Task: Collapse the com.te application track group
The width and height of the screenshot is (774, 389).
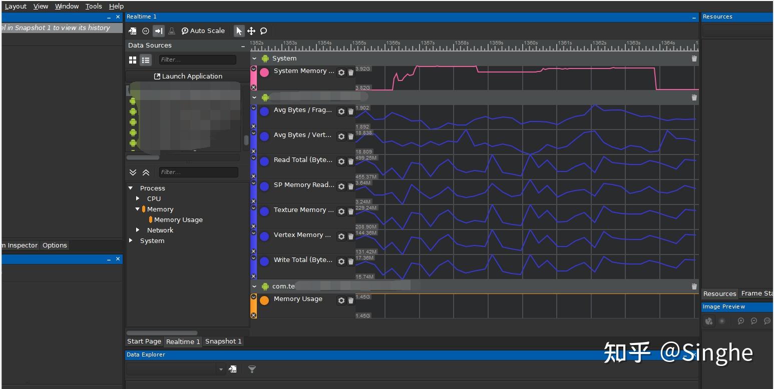Action: click(x=254, y=286)
